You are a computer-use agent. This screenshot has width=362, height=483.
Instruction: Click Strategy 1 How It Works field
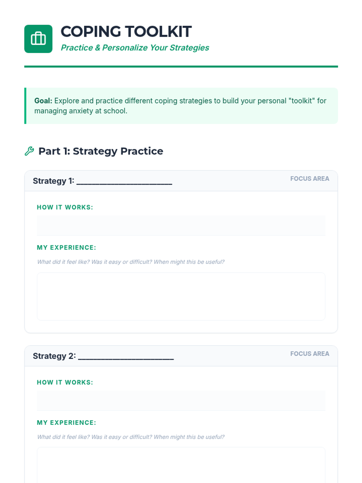click(181, 225)
